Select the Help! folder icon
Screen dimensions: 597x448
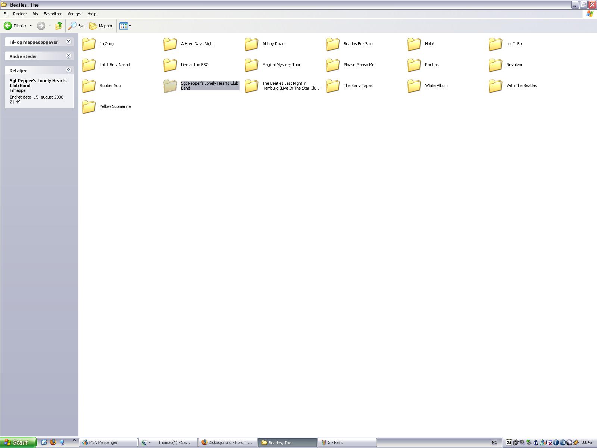(x=414, y=44)
